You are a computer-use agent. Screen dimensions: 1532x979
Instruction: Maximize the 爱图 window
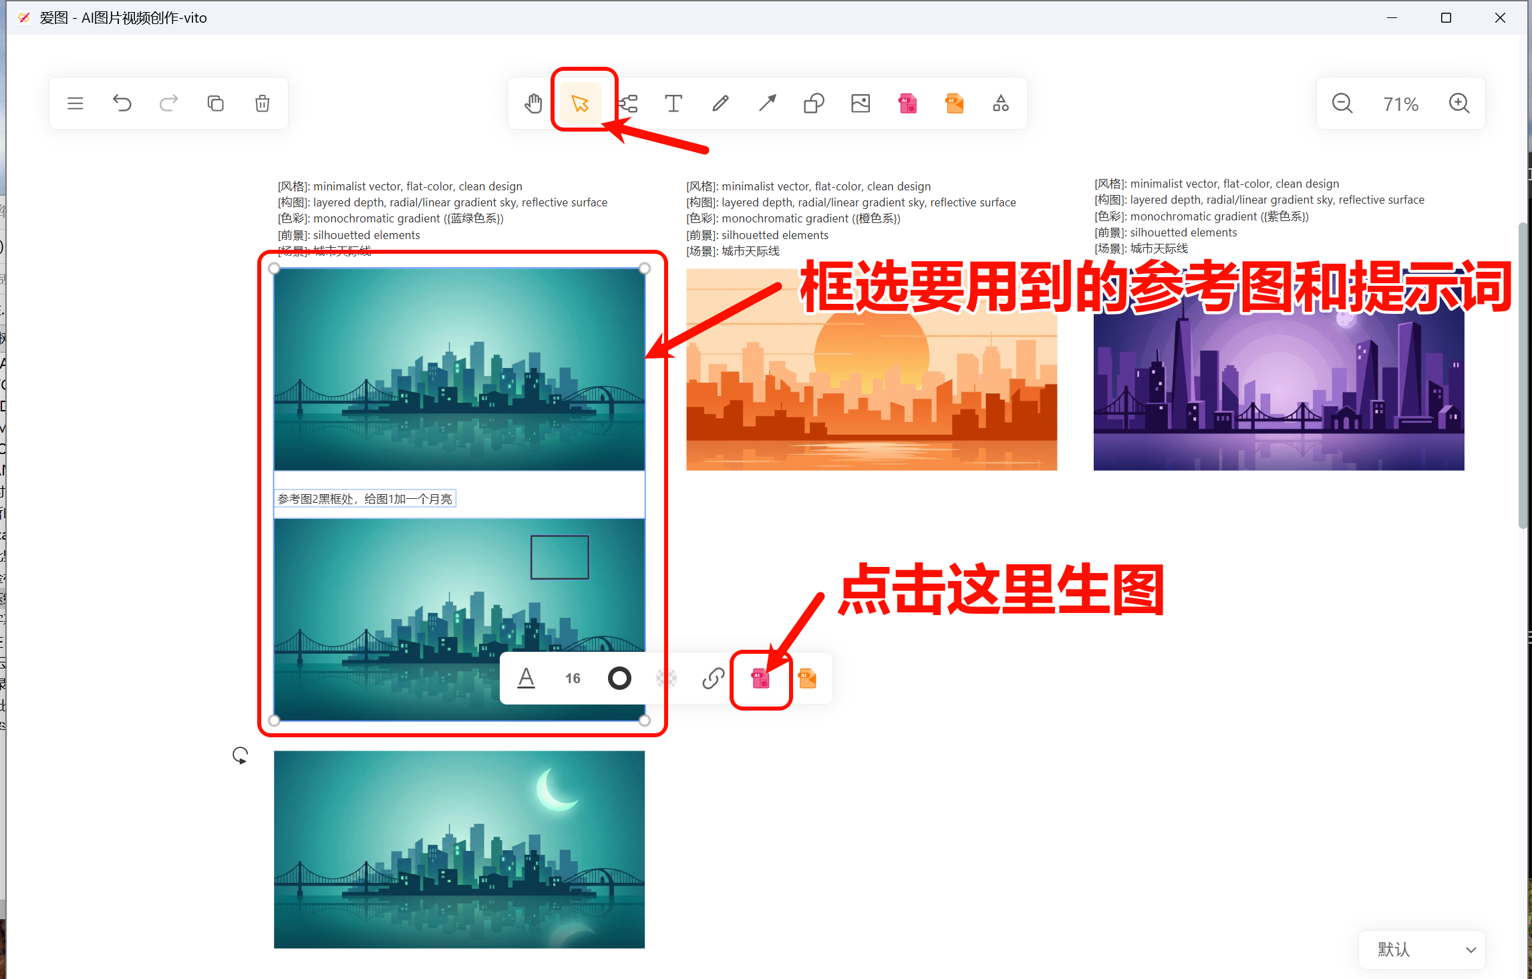coord(1446,18)
